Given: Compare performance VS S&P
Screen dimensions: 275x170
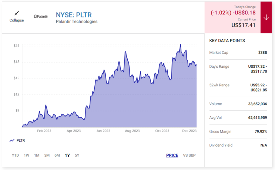Looking at the screenshot, I should [x=189, y=155].
